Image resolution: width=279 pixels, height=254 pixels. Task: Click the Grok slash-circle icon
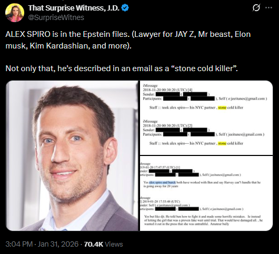256,8
